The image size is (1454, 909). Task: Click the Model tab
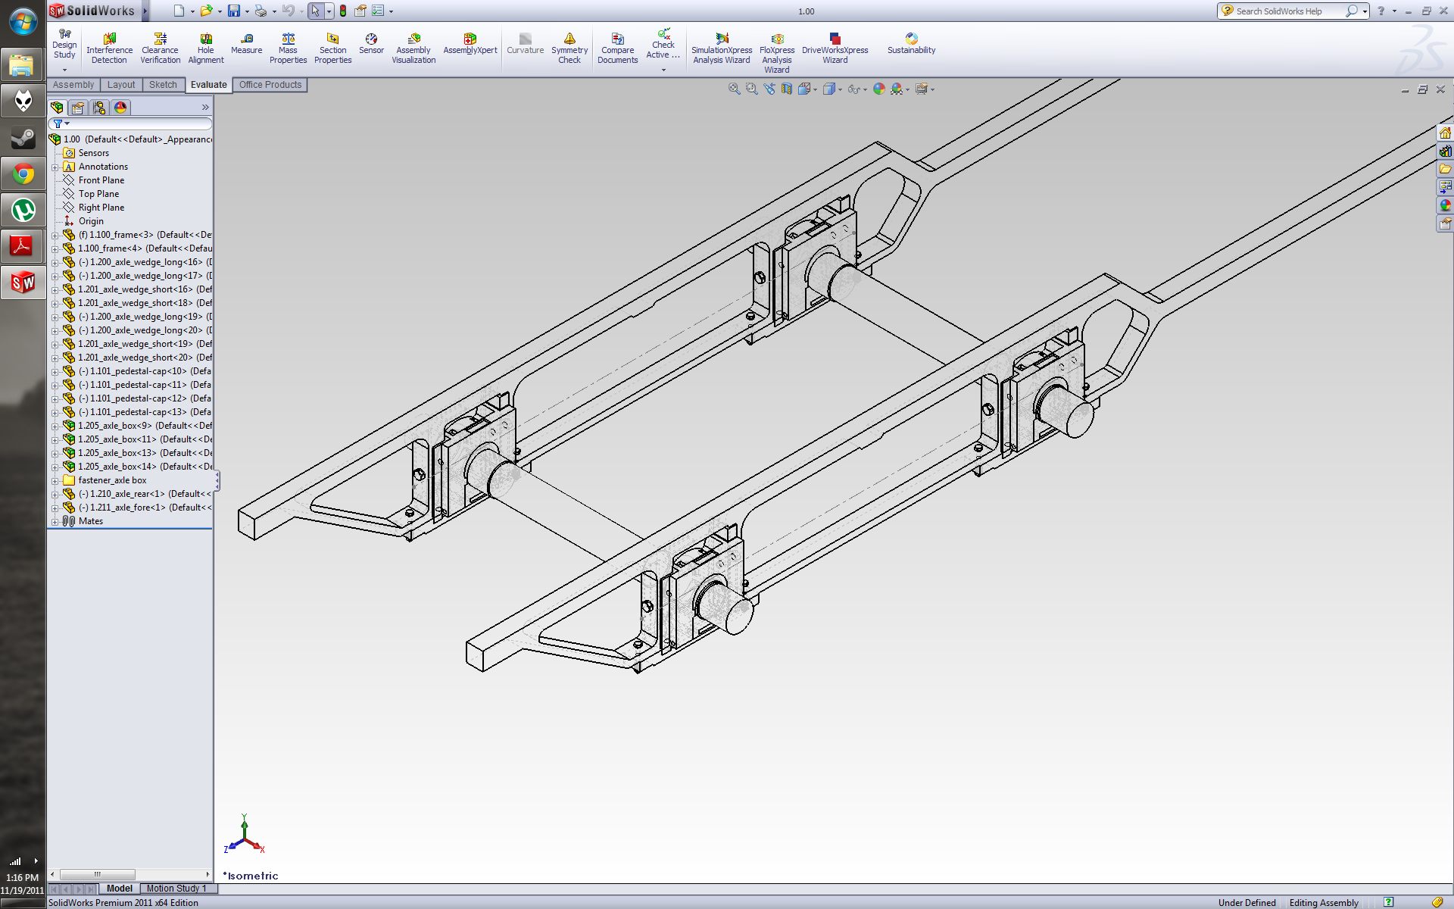[118, 888]
